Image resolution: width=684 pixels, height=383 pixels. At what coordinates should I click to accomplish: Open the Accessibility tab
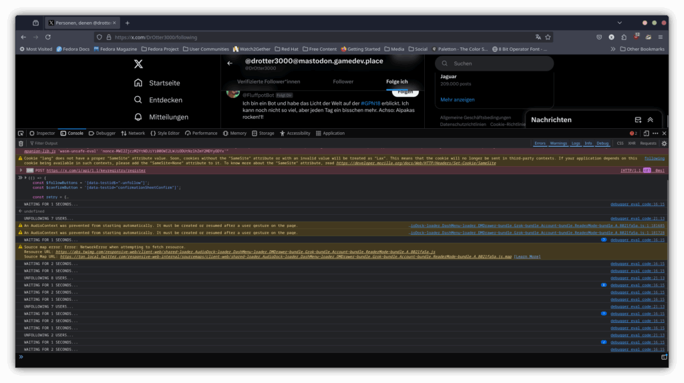pos(295,133)
